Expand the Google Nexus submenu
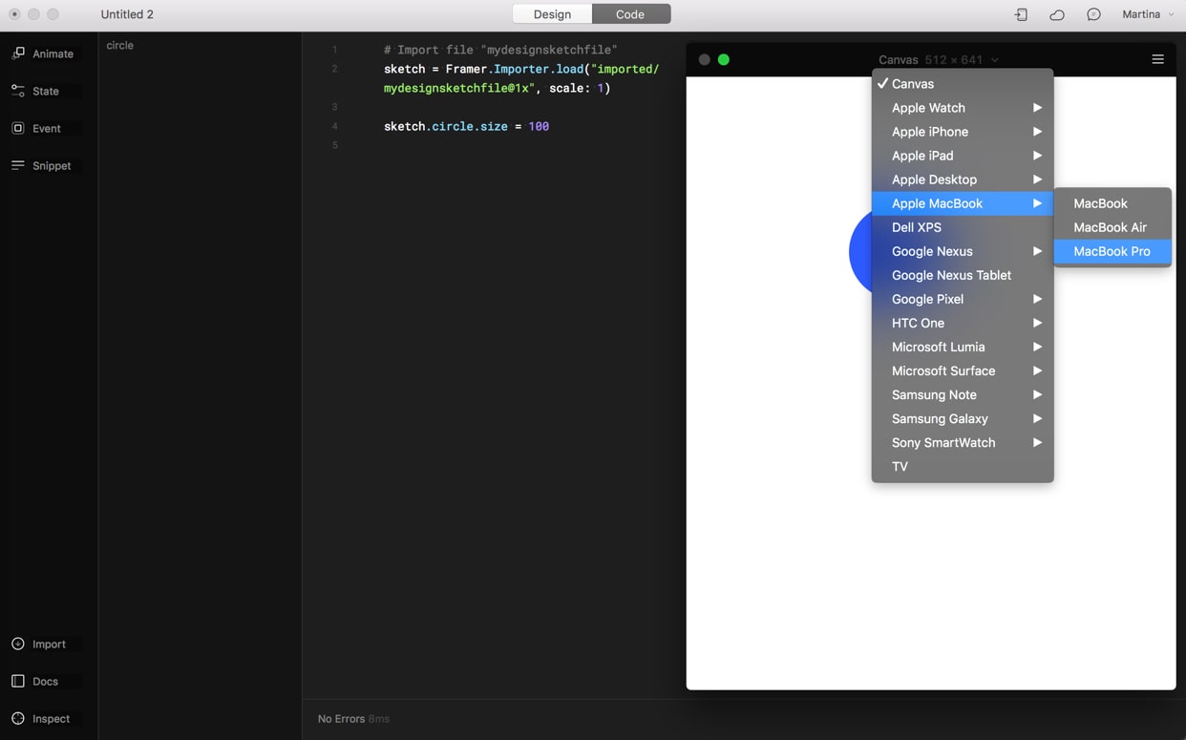 pos(963,251)
